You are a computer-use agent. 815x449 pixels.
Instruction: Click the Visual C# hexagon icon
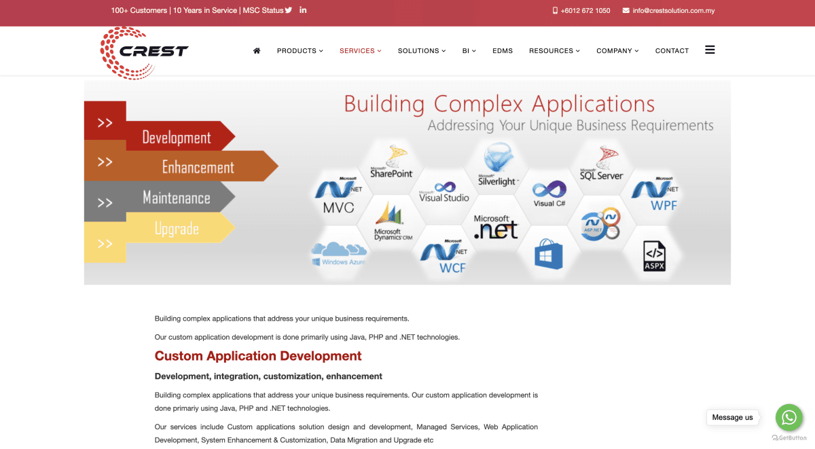[x=549, y=194]
